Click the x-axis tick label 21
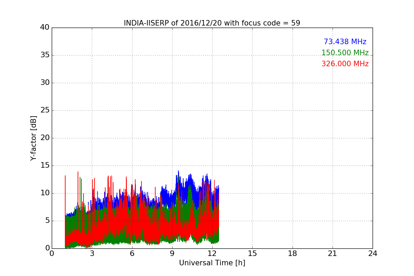The width and height of the screenshot is (414, 276). (x=333, y=254)
